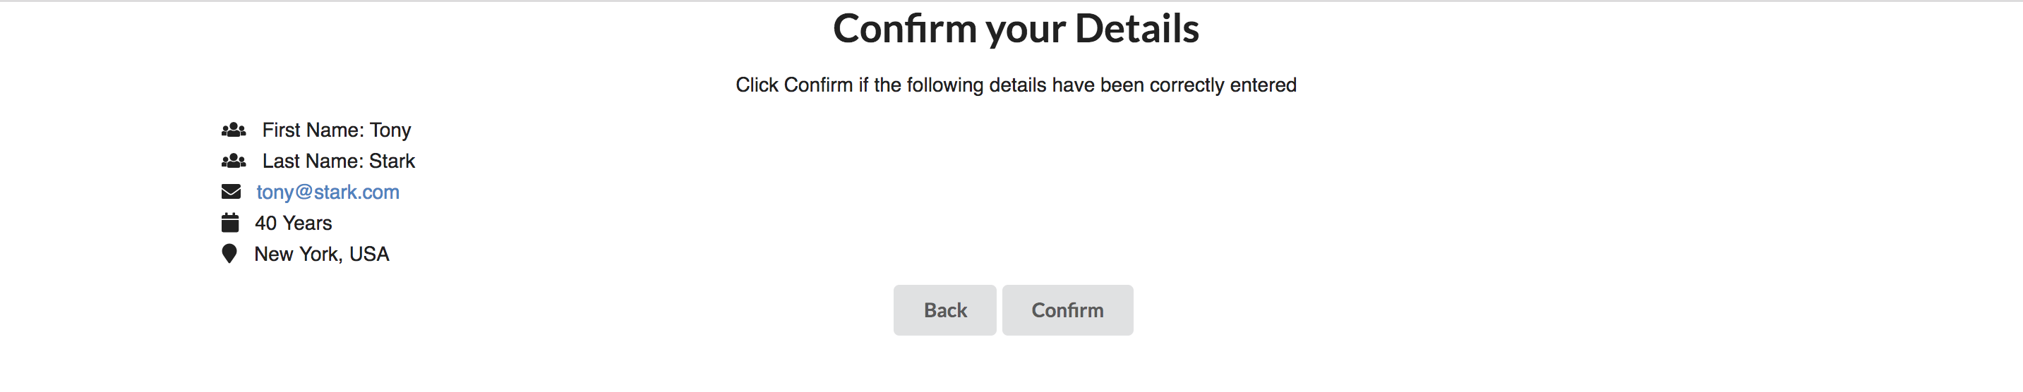Click the New York, USA location text

pyautogui.click(x=321, y=254)
